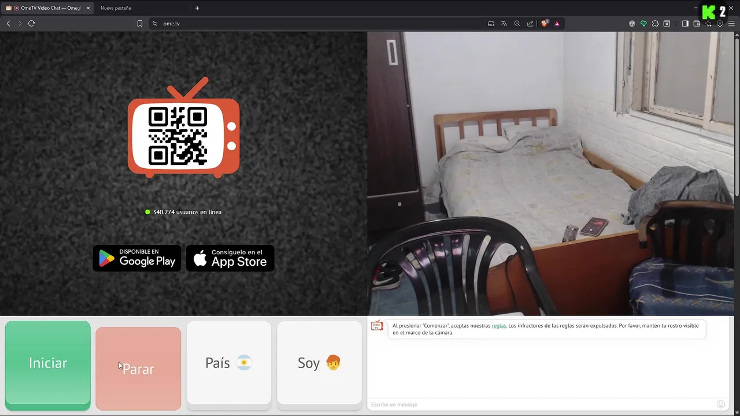Open the Brave VPN shield icon
740x416 pixels.
pyautogui.click(x=720, y=24)
